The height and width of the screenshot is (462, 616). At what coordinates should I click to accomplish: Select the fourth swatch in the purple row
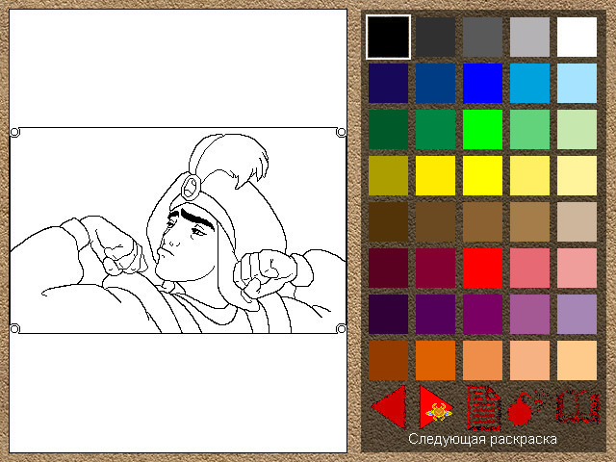pyautogui.click(x=529, y=315)
